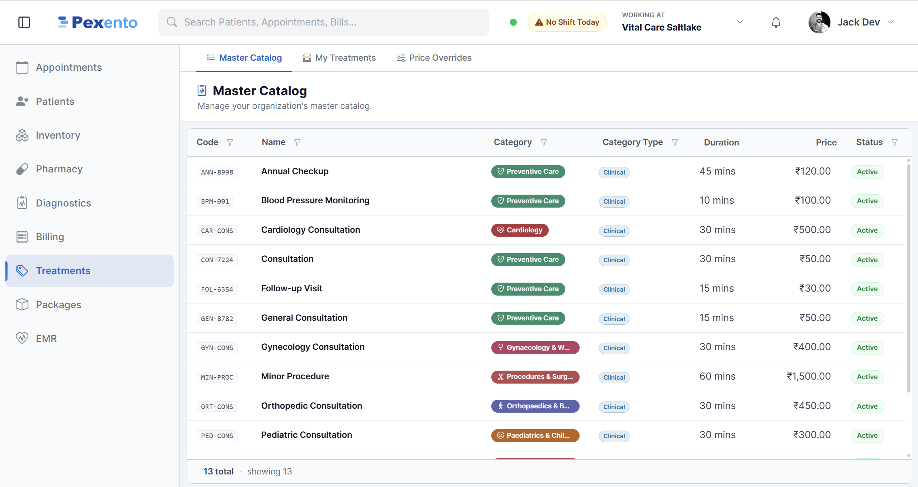Expand the Jack Dev user menu chevron
Viewport: 918px width, 487px height.
890,22
